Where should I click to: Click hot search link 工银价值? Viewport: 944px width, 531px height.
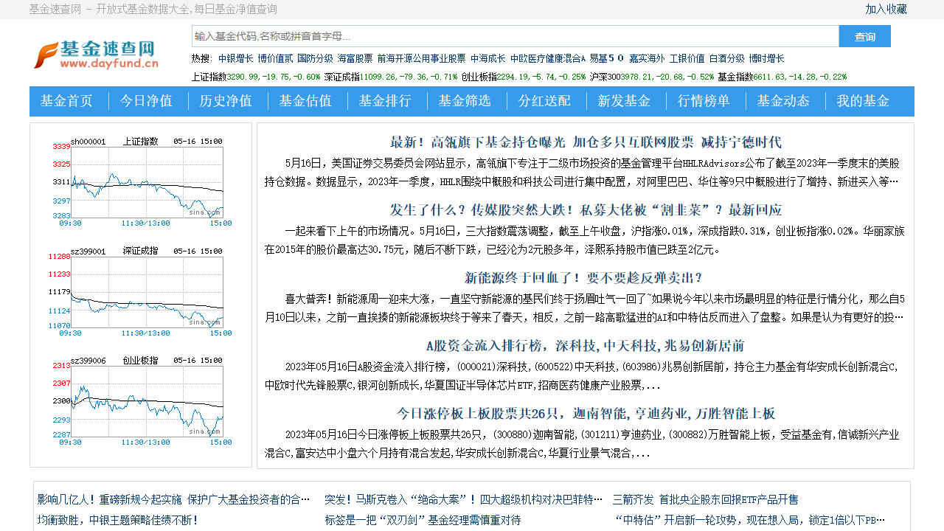pos(687,58)
